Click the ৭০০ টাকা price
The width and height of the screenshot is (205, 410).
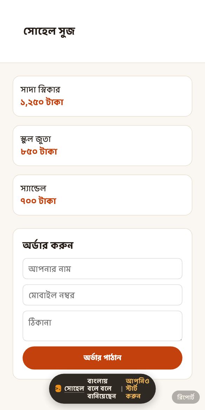[x=38, y=201]
